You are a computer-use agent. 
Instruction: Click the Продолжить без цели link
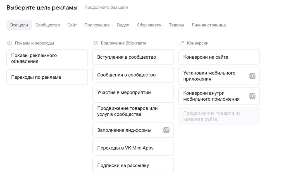106,8
